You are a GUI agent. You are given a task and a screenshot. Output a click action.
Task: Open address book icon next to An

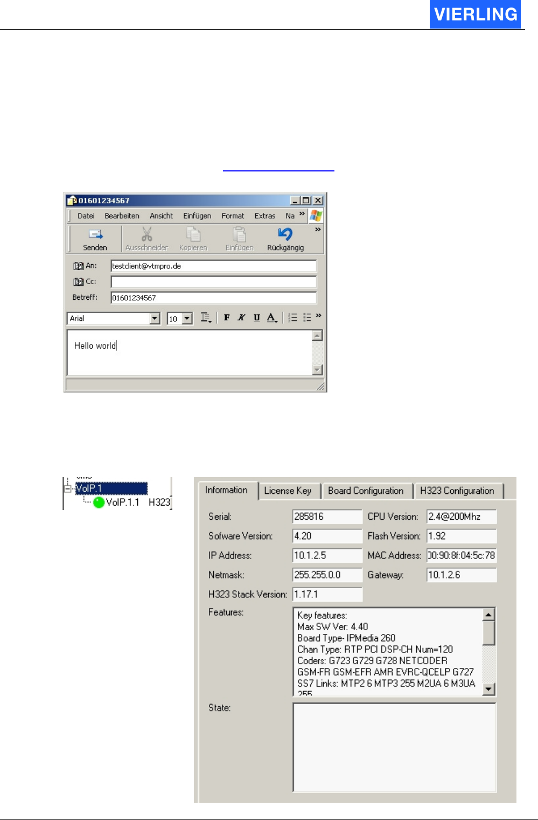pos(78,266)
